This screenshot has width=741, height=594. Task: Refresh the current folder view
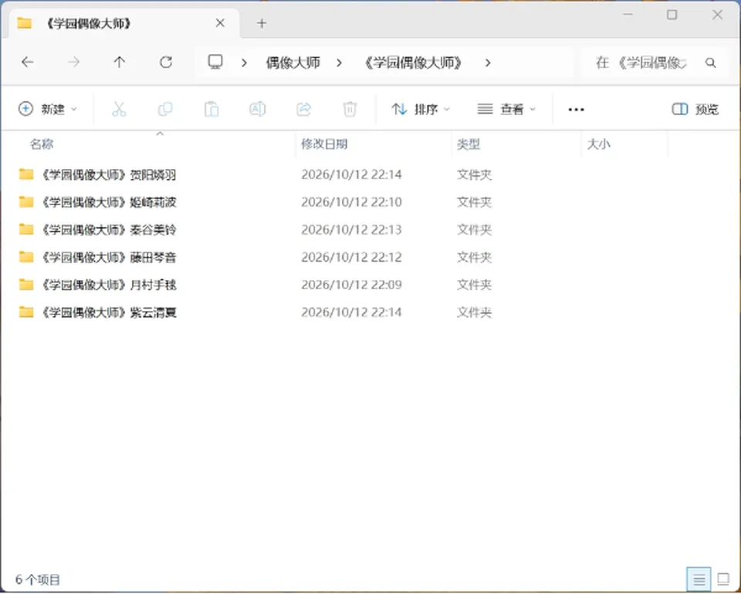[x=166, y=62]
